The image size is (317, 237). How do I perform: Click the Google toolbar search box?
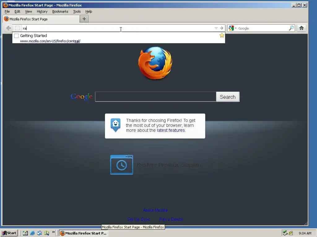(x=263, y=28)
